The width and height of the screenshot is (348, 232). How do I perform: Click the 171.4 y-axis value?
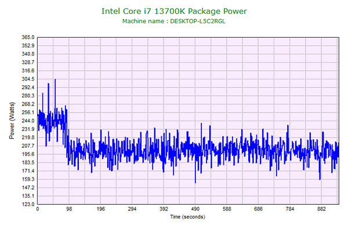pyautogui.click(x=28, y=171)
